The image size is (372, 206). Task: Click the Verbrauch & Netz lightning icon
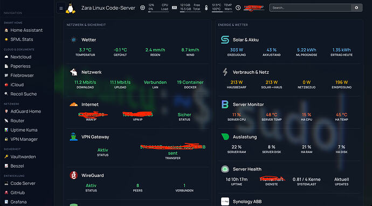click(225, 72)
